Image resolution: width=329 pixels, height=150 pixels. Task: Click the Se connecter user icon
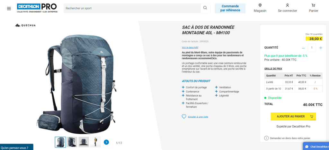288,5
